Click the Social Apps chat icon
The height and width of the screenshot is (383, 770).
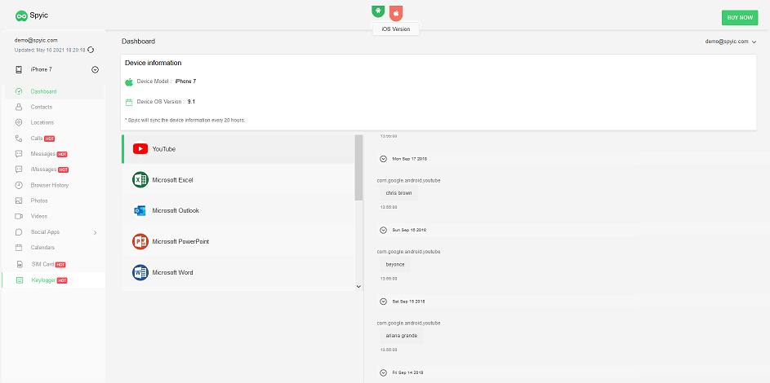point(19,232)
